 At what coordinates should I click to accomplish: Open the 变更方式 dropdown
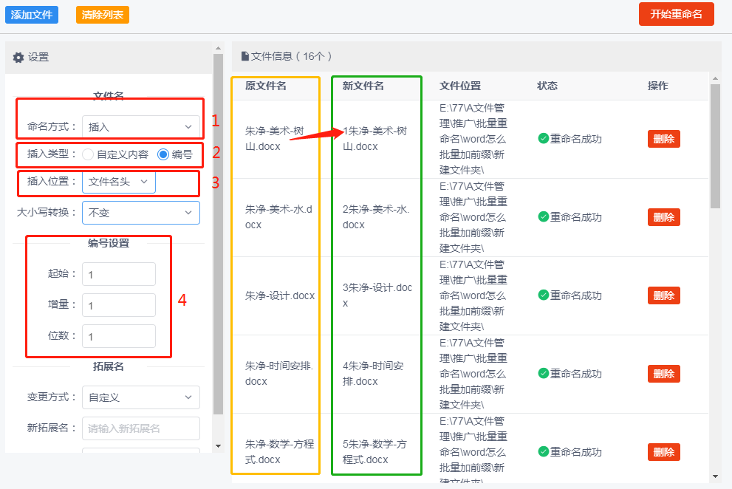140,397
